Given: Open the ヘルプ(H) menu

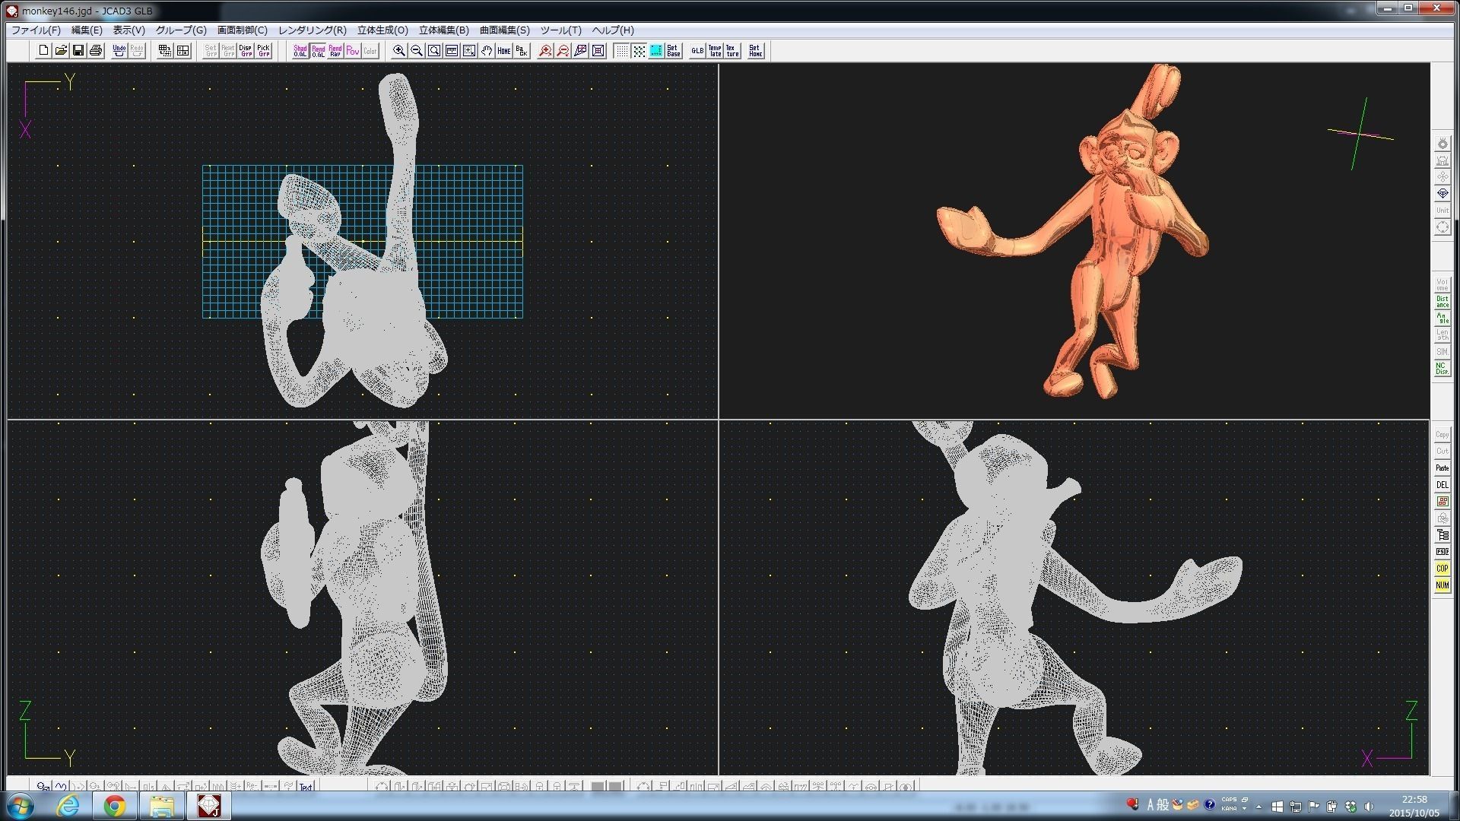Looking at the screenshot, I should (x=613, y=30).
